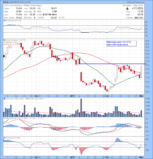
Task: Click the blue horizontal resistance line
Action: click(x=113, y=64)
